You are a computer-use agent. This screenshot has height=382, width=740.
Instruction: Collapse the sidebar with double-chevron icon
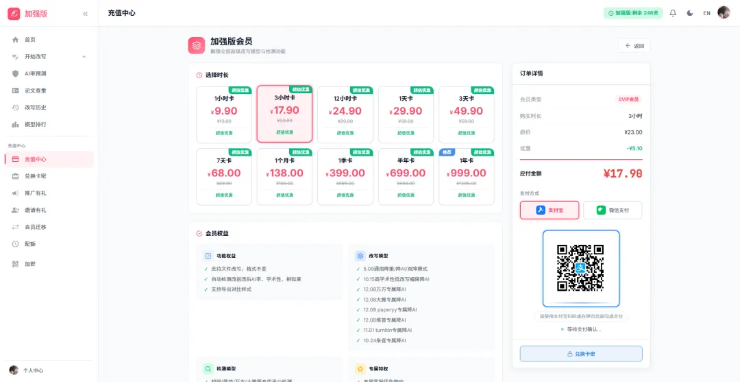click(x=86, y=14)
